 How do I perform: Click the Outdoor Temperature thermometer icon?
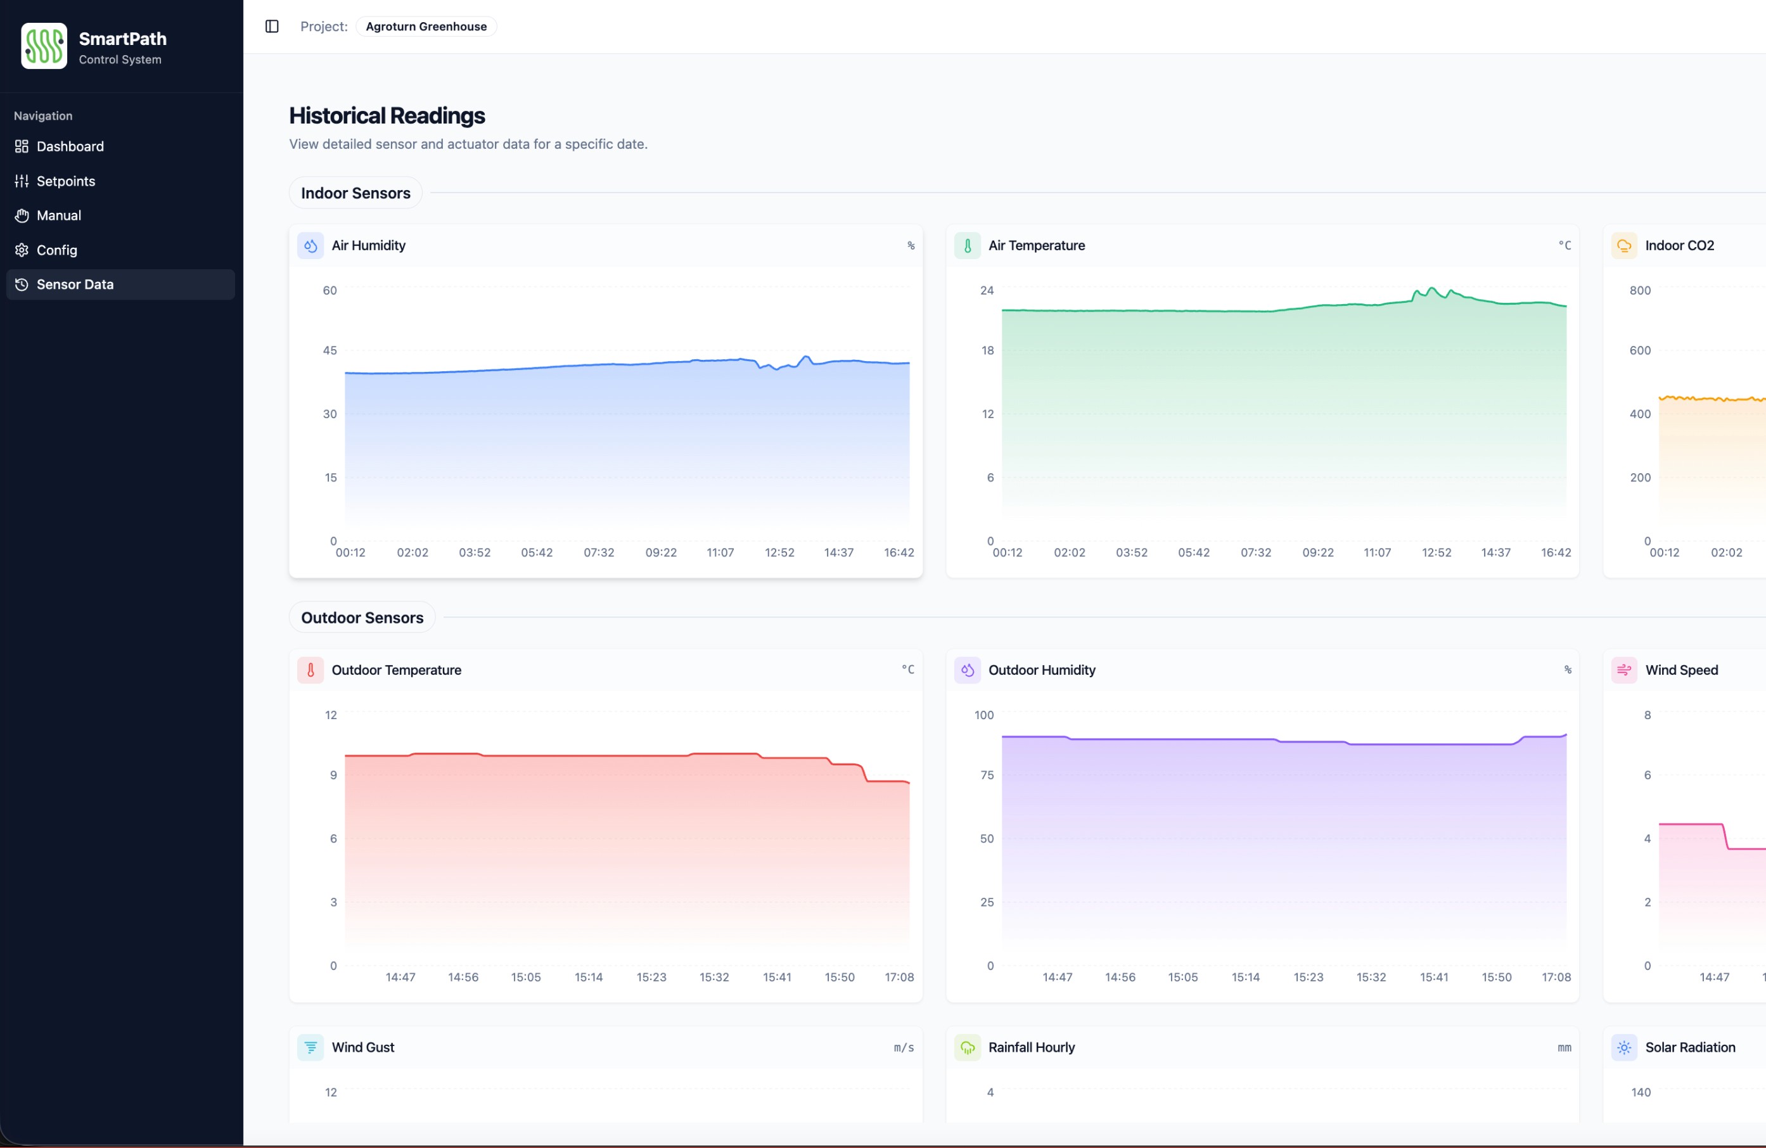pos(310,670)
